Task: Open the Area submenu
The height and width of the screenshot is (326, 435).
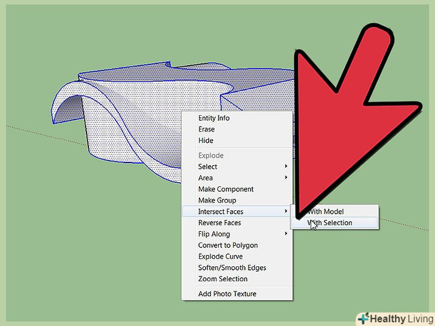Action: pyautogui.click(x=237, y=178)
